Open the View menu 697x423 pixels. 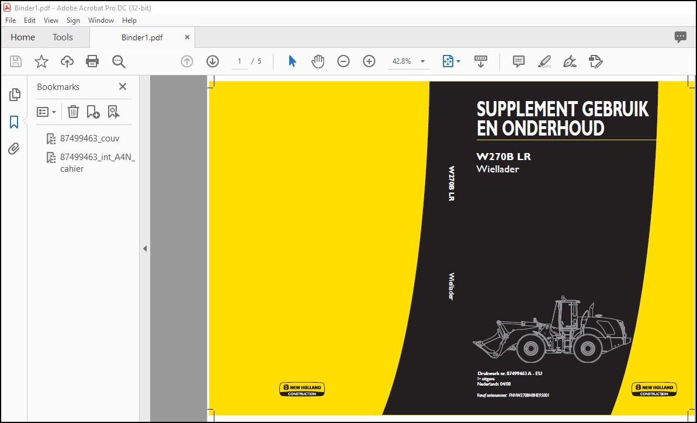51,20
